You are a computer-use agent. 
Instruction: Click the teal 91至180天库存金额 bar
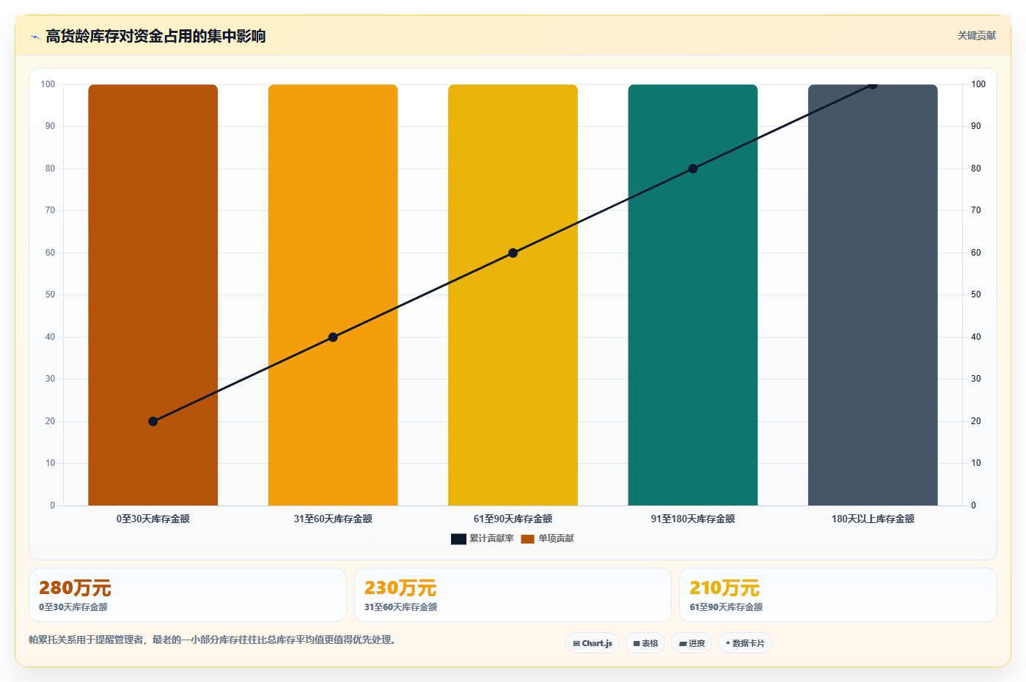693,294
